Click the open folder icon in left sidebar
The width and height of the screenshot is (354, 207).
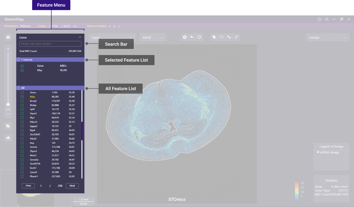coord(8,126)
